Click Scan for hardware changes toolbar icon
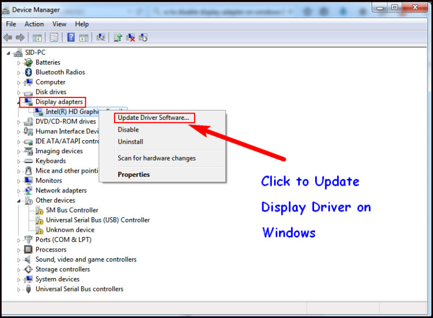This screenshot has width=433, height=318. pyautogui.click(x=101, y=37)
